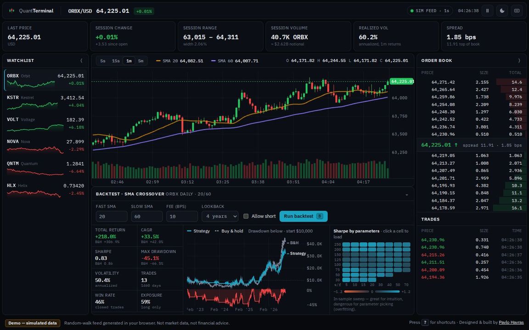Click the Demo simulated data badge
This screenshot has height=330, width=529.
click(33, 323)
